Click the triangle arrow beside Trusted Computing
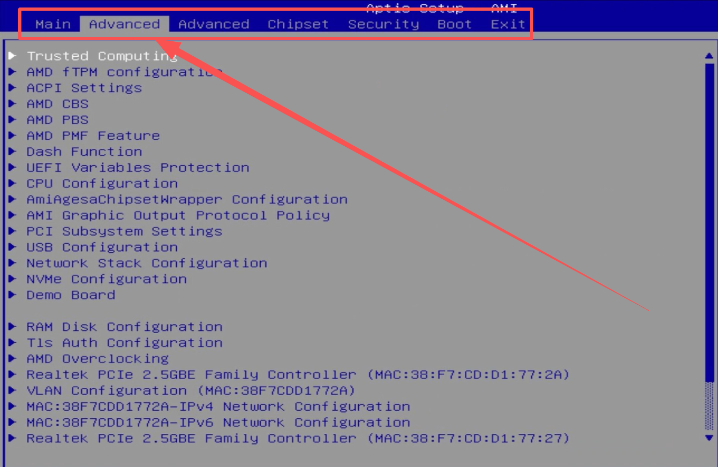The image size is (718, 467). tap(13, 56)
